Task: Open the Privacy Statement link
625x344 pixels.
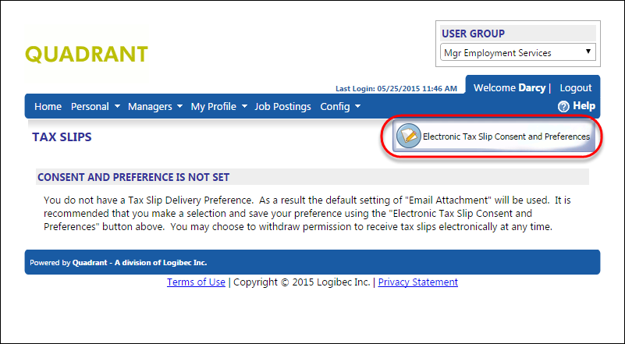Action: (x=418, y=282)
